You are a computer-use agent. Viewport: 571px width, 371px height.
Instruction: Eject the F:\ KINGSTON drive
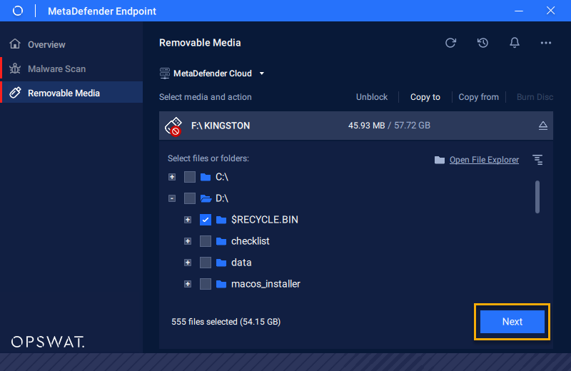tap(543, 126)
